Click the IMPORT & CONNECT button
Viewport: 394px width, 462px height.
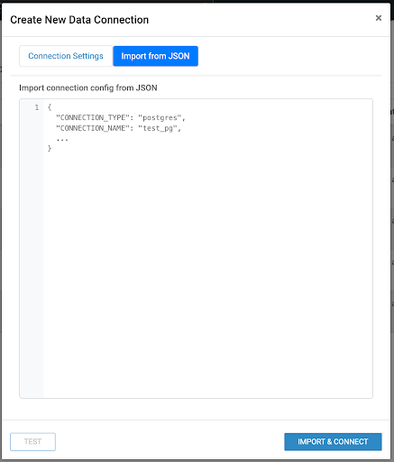[333, 441]
